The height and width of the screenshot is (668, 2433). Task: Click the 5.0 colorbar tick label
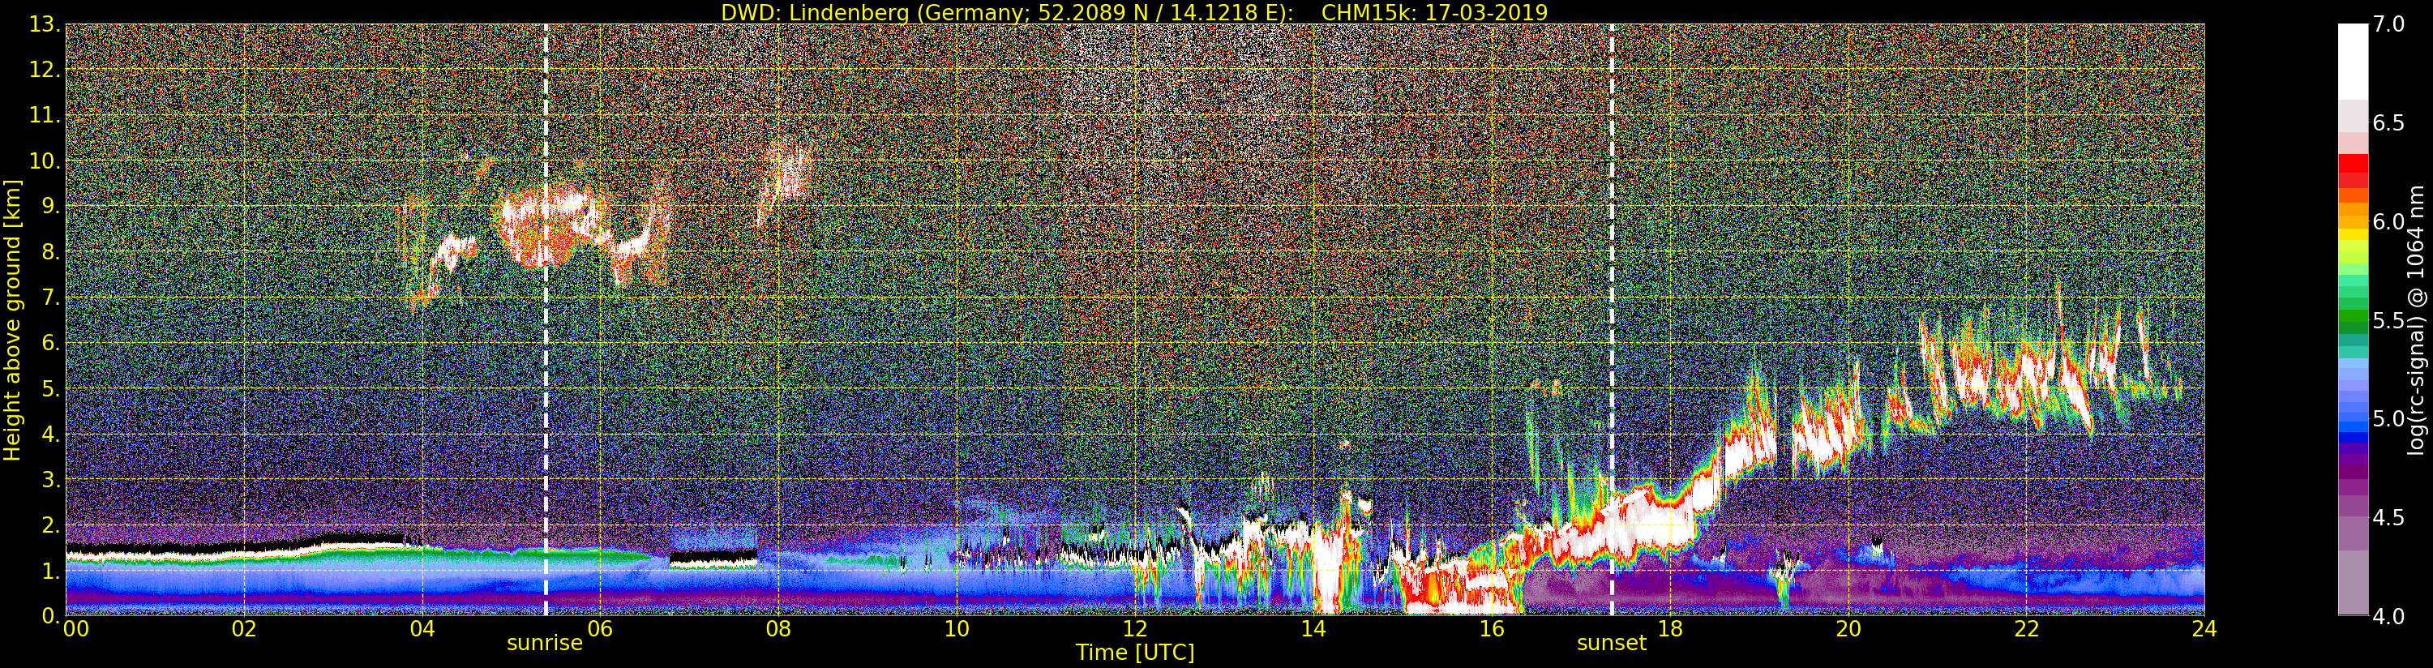pyautogui.click(x=2388, y=418)
